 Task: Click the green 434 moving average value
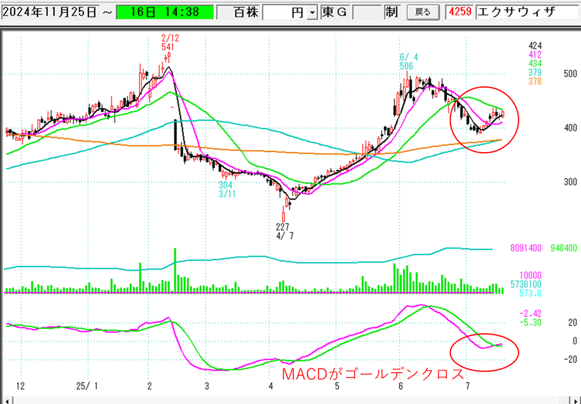tap(535, 64)
